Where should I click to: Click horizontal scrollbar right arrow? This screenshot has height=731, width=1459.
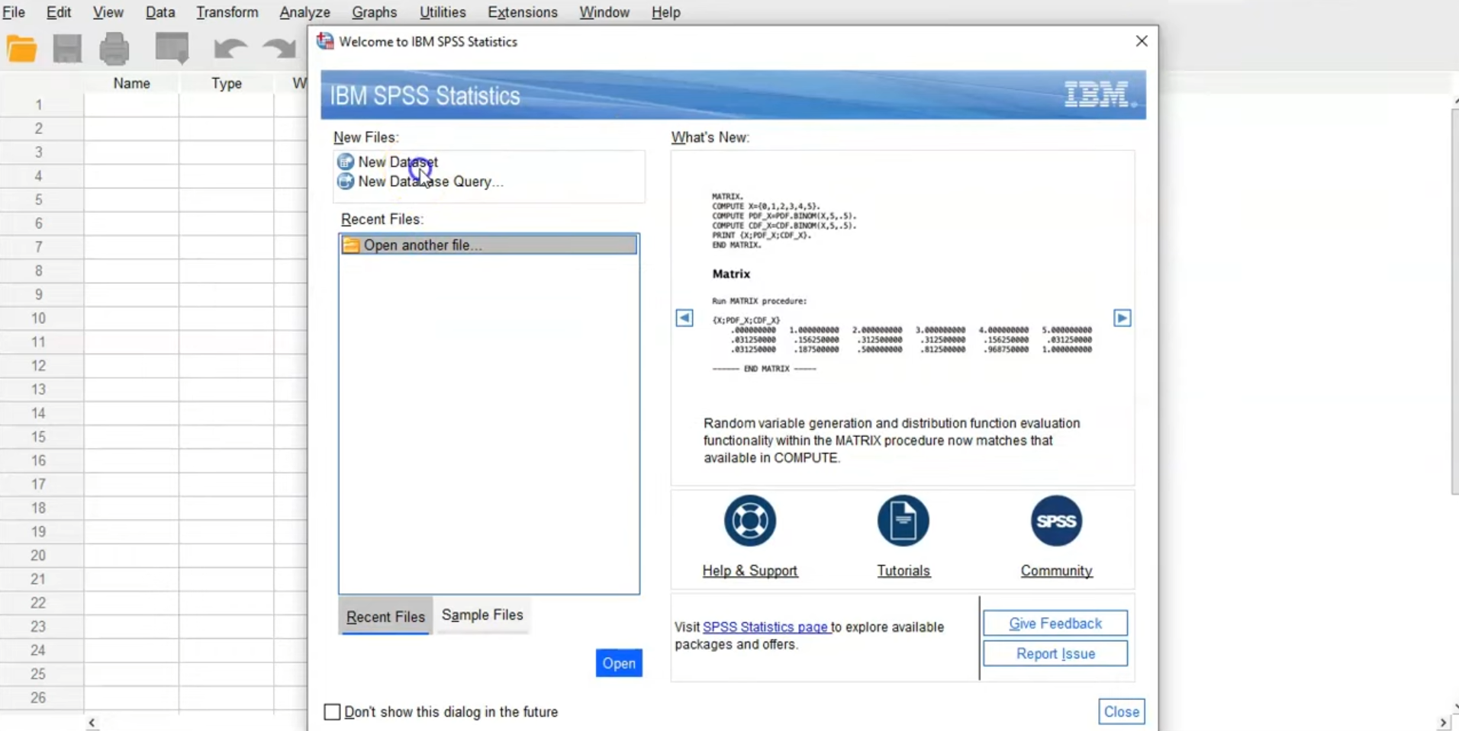tap(1442, 723)
